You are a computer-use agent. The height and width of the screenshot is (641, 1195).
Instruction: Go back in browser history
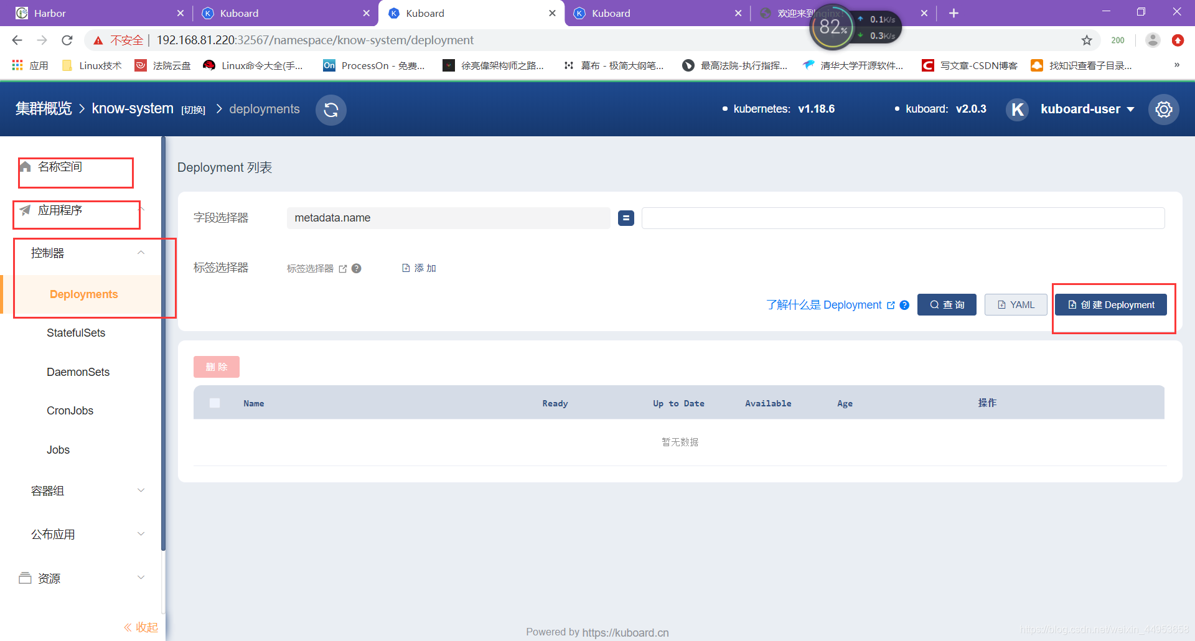coord(17,40)
